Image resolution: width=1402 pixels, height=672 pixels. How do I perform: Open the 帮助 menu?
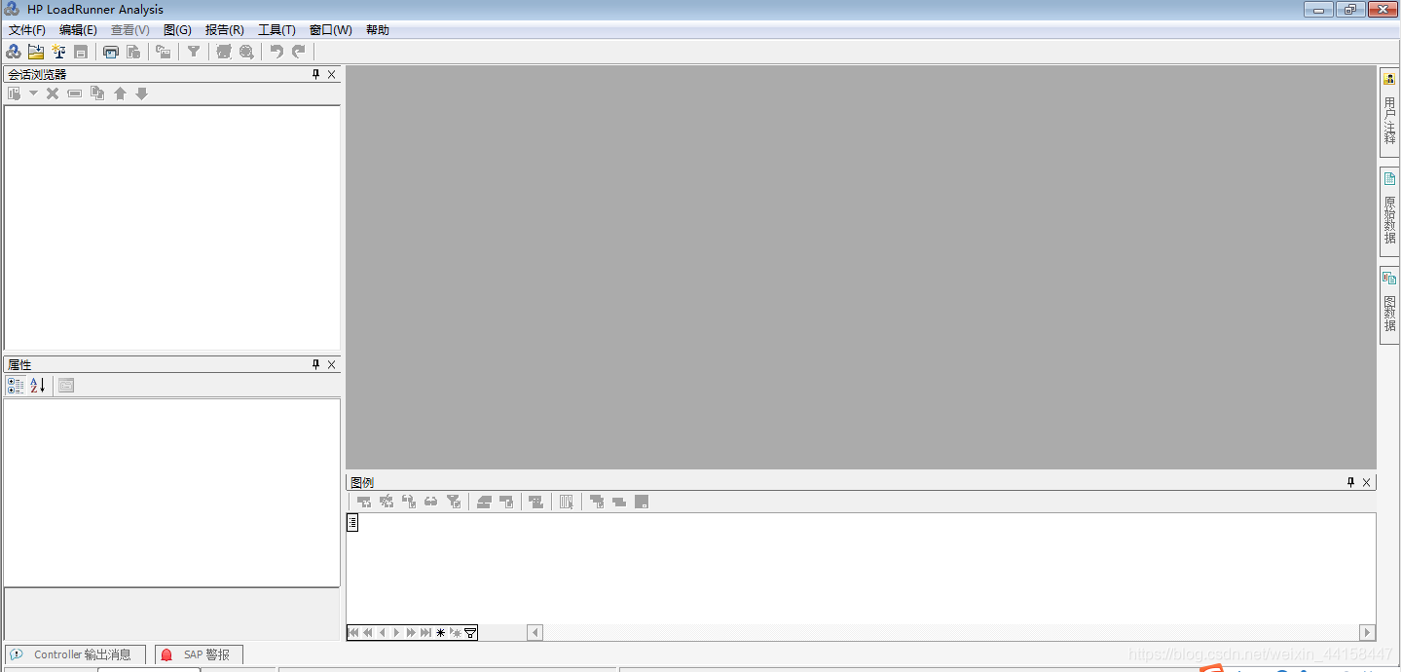coord(378,30)
